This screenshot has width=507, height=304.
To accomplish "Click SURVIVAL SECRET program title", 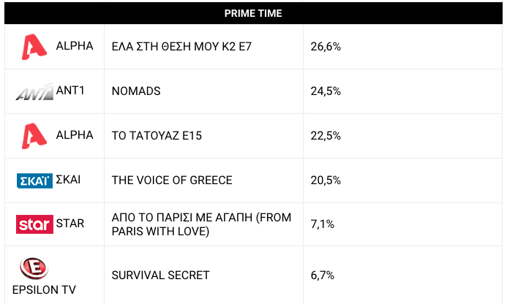I will coord(161,275).
